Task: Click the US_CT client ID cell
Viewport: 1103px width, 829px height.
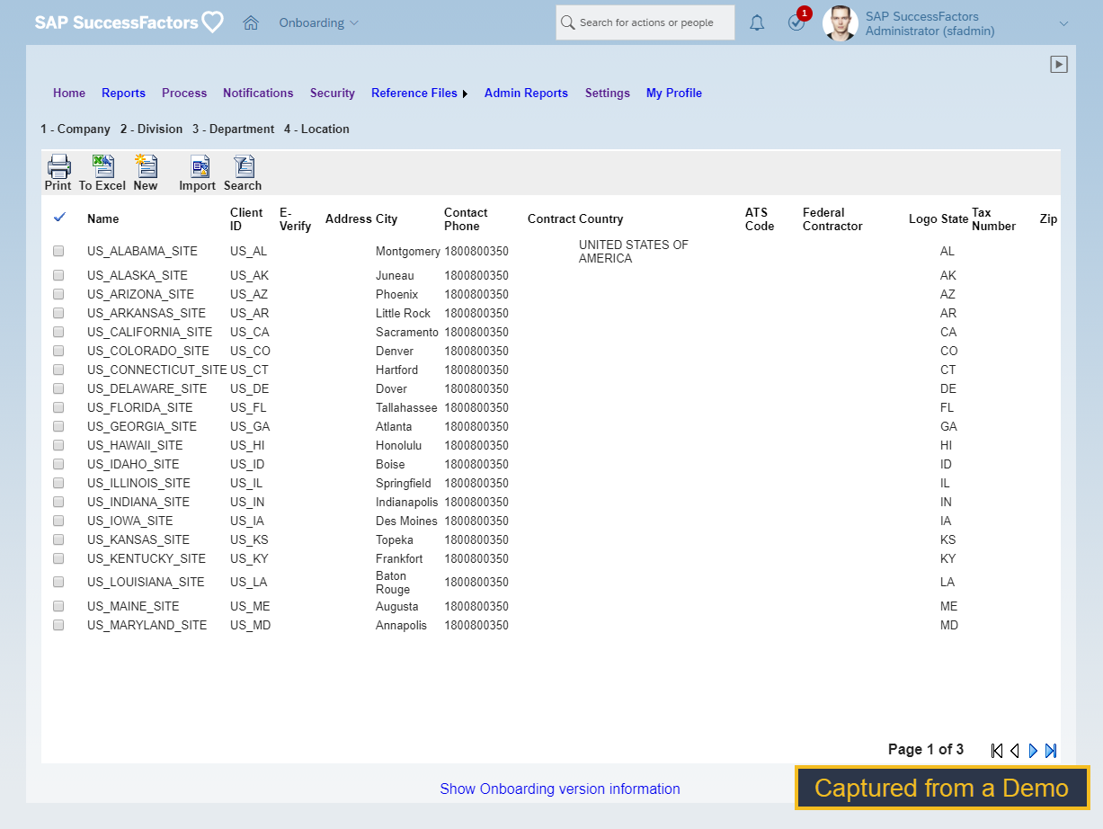Action: click(249, 370)
